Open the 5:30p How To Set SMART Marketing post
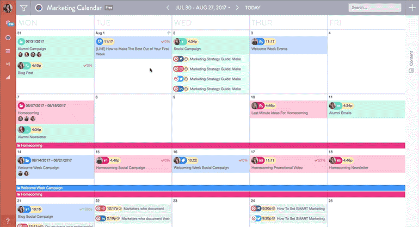Viewport: 419px width, 227px height. point(288,209)
